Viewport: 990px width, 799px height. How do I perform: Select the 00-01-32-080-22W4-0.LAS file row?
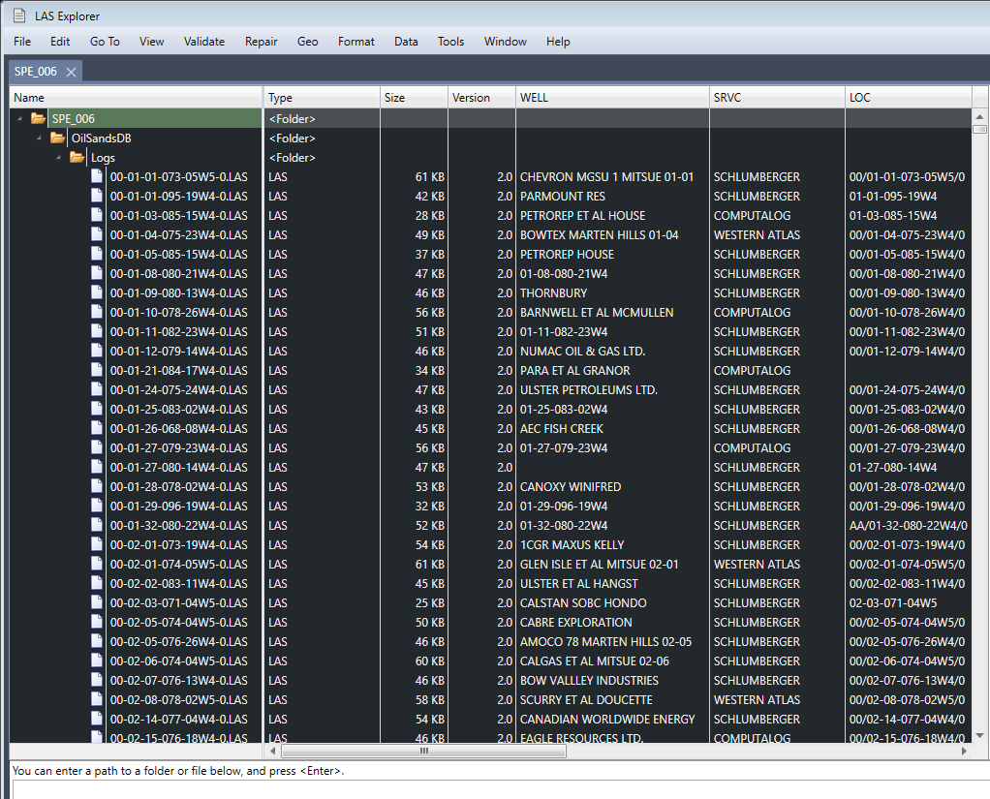[x=490, y=525]
